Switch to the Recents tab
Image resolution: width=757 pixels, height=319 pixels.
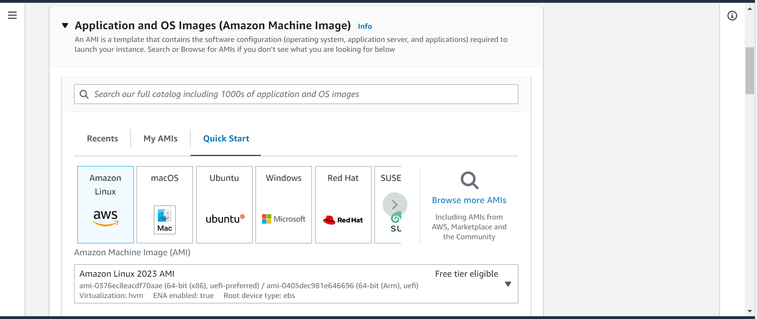(x=102, y=139)
